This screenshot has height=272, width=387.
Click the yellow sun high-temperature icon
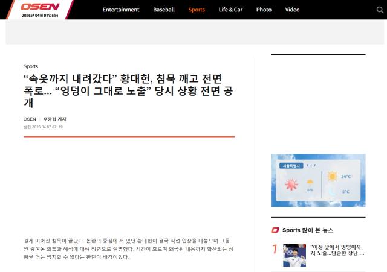(332, 177)
